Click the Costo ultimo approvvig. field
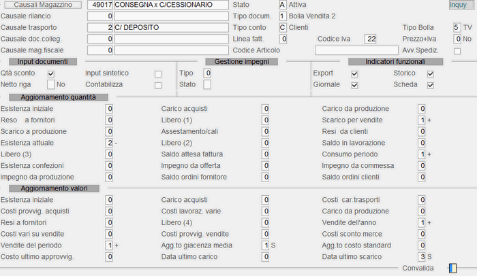Image resolution: width=477 pixels, height=276 pixels. point(109,257)
